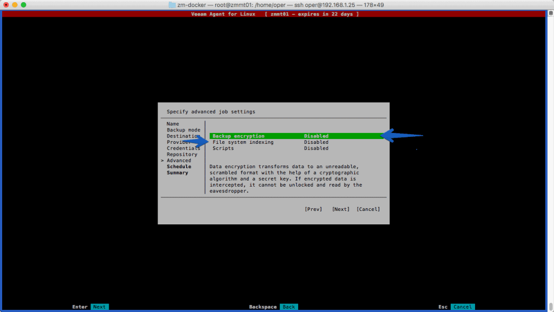Go to the Schedule wizard step
This screenshot has width=554, height=312.
(179, 167)
